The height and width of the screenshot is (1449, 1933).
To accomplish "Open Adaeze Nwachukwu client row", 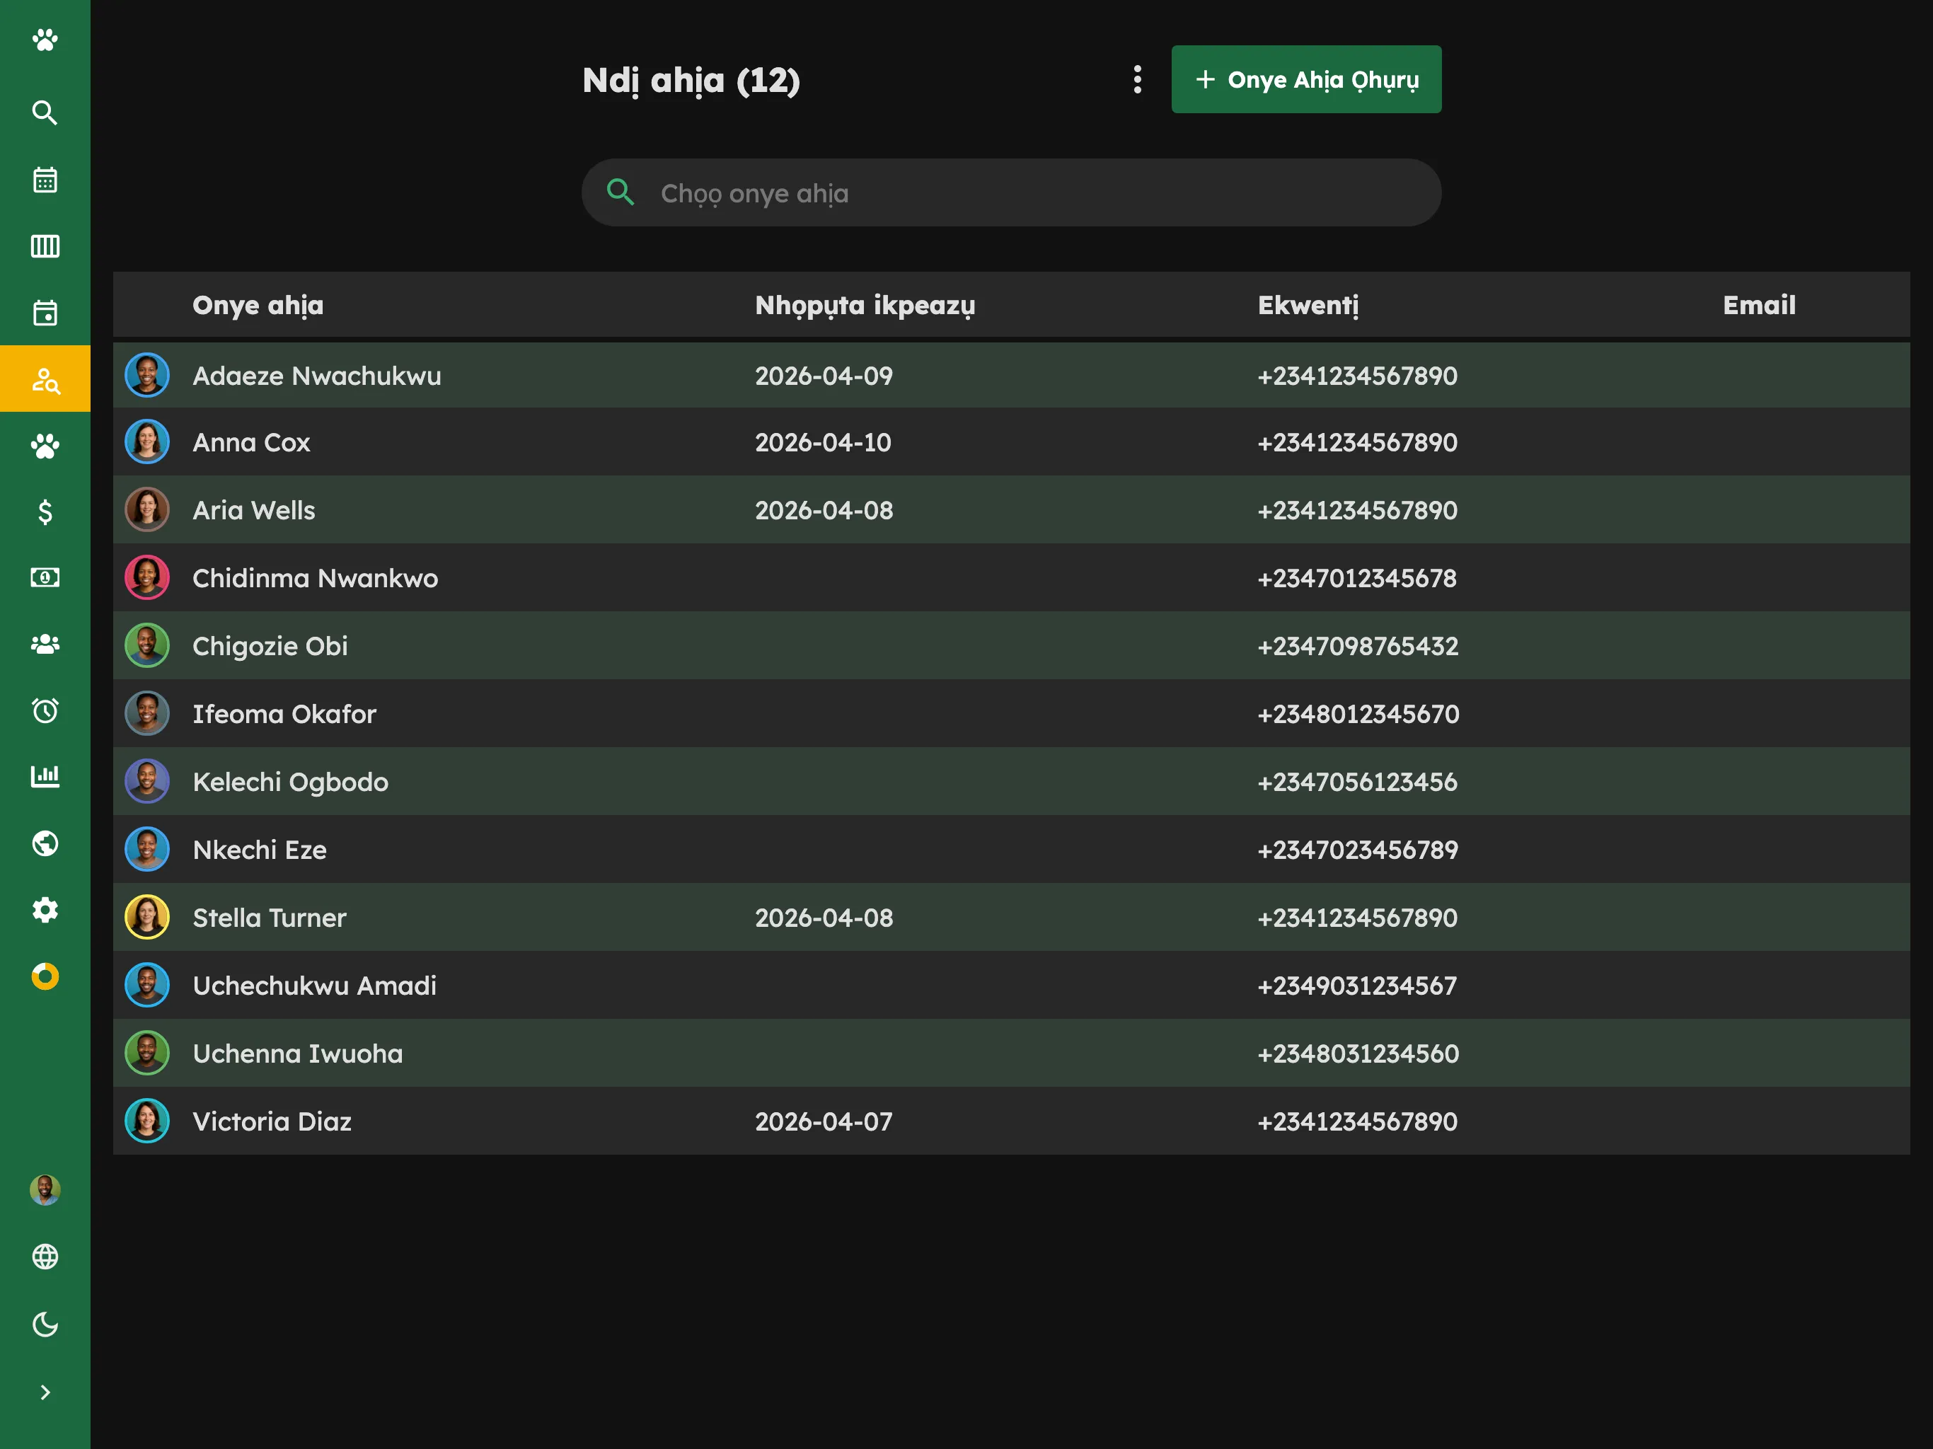I will click(x=1011, y=376).
